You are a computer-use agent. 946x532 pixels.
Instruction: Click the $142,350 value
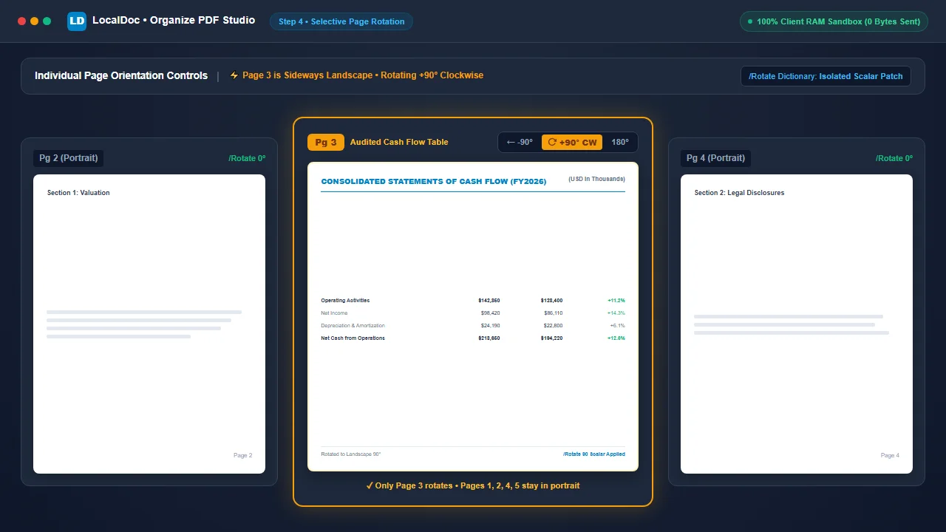tap(489, 301)
